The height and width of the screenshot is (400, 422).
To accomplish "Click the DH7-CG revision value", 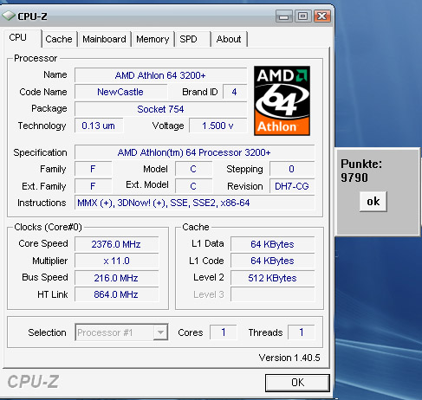I will (x=292, y=186).
